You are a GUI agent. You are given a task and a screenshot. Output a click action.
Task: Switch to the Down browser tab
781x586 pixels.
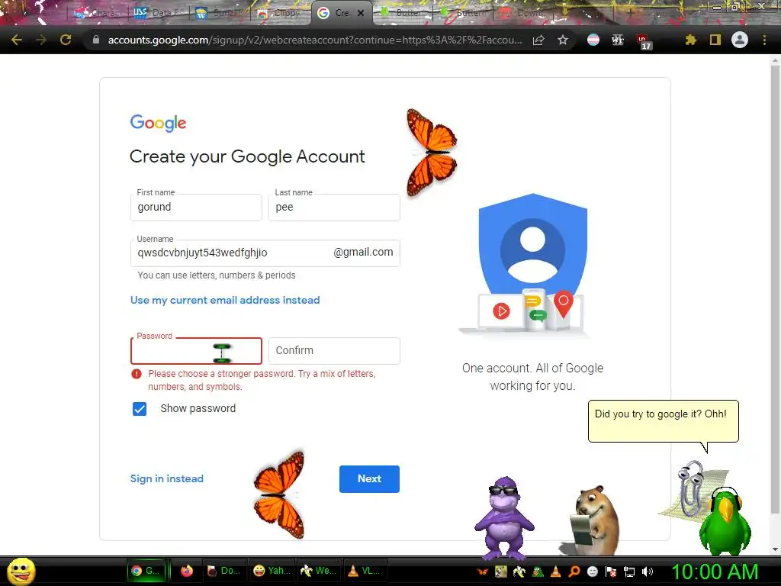[x=523, y=13]
